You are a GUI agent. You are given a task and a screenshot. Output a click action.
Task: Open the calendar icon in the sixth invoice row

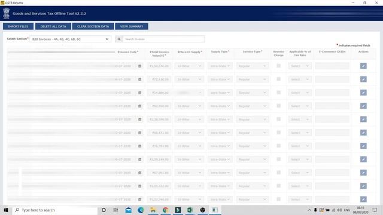tap(139, 133)
